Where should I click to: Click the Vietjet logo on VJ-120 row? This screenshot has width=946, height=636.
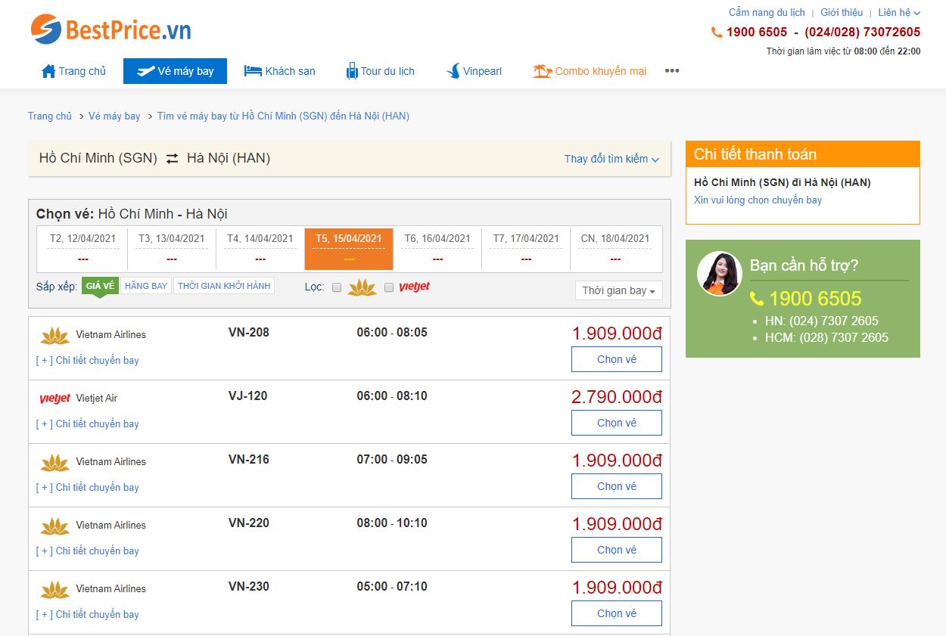(54, 399)
